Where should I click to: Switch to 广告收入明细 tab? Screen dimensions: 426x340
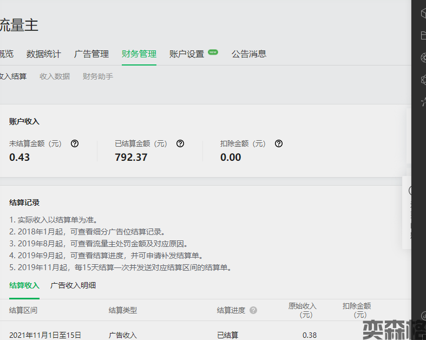point(73,285)
